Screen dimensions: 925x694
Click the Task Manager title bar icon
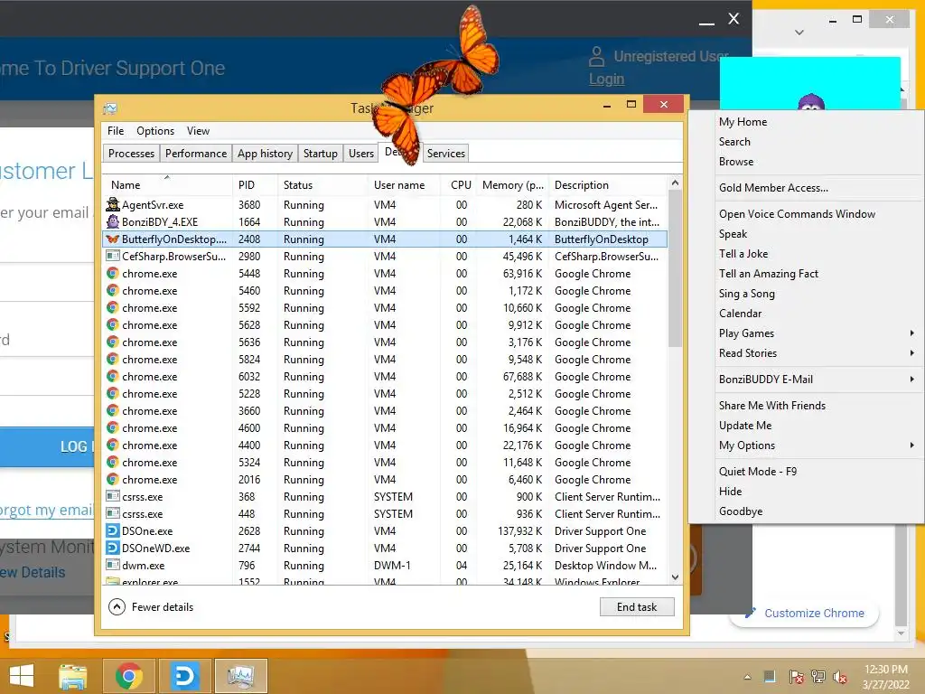pos(110,108)
